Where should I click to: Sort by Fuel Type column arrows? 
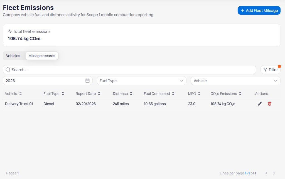tap(63, 94)
